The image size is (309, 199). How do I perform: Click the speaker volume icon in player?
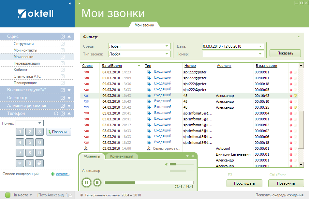coord(167,164)
